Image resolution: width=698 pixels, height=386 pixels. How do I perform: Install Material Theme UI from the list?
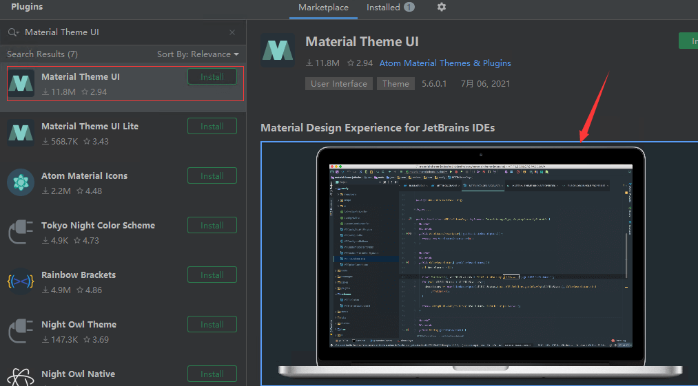[212, 76]
